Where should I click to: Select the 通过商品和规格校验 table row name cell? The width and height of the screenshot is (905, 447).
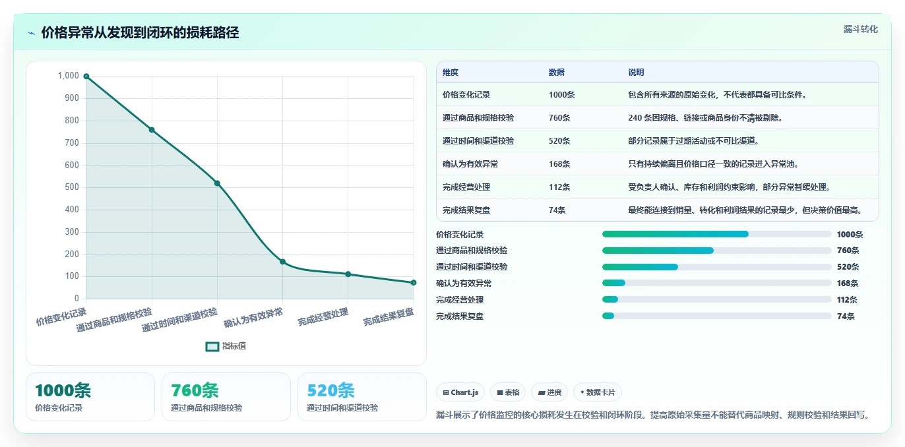pyautogui.click(x=478, y=118)
